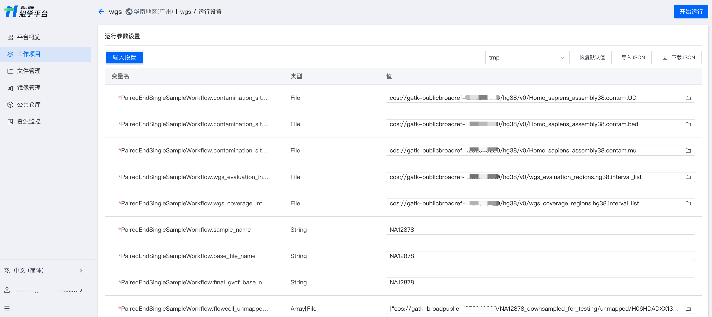The width and height of the screenshot is (712, 317).
Task: Go to 文件管理 in the sidebar
Action: coord(29,71)
